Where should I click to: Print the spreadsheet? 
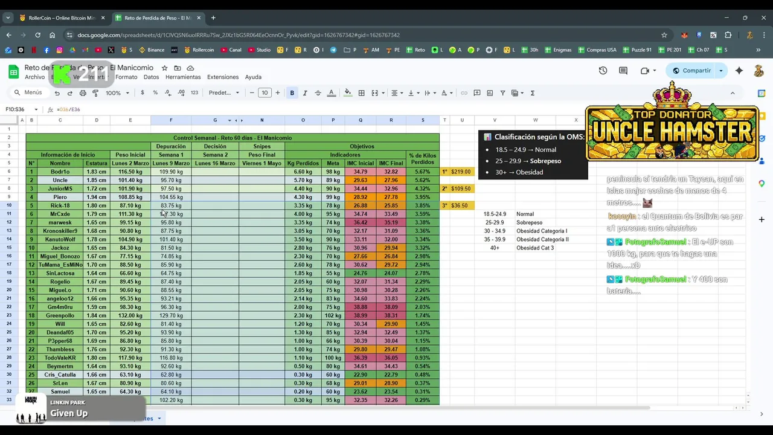[83, 93]
